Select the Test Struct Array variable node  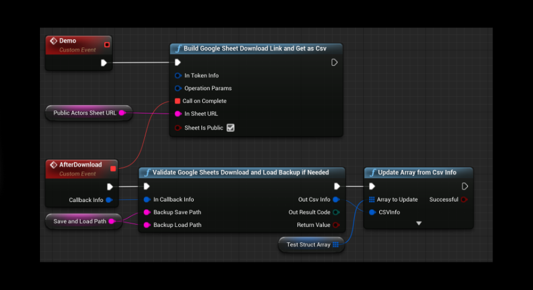point(308,244)
